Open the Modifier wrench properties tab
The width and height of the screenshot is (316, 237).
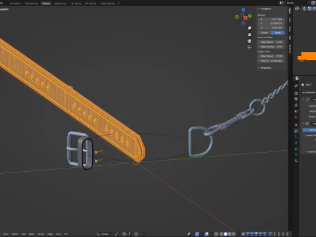click(296, 131)
